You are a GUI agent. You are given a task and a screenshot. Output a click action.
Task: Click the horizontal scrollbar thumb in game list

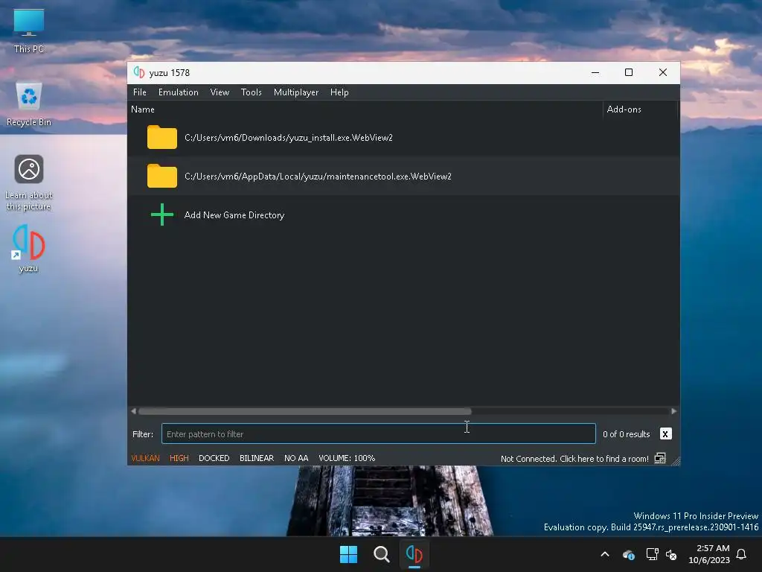(304, 411)
